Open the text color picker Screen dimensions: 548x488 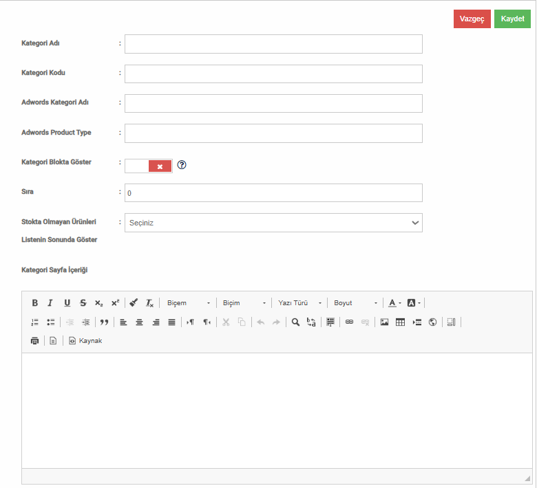tap(395, 303)
